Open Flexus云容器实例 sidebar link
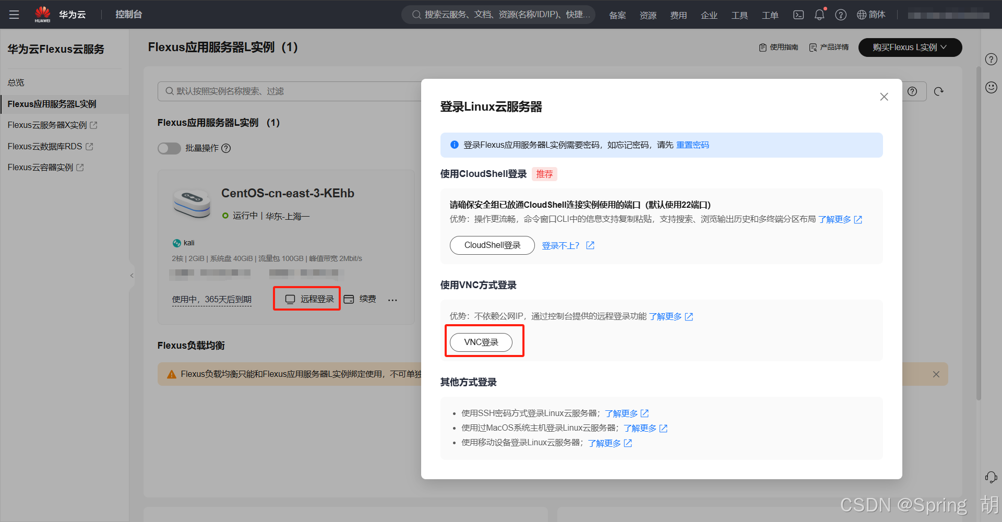The height and width of the screenshot is (522, 1002). point(45,168)
